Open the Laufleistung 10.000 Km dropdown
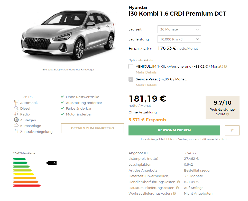The height and width of the screenshot is (201, 248). pyautogui.click(x=179, y=39)
